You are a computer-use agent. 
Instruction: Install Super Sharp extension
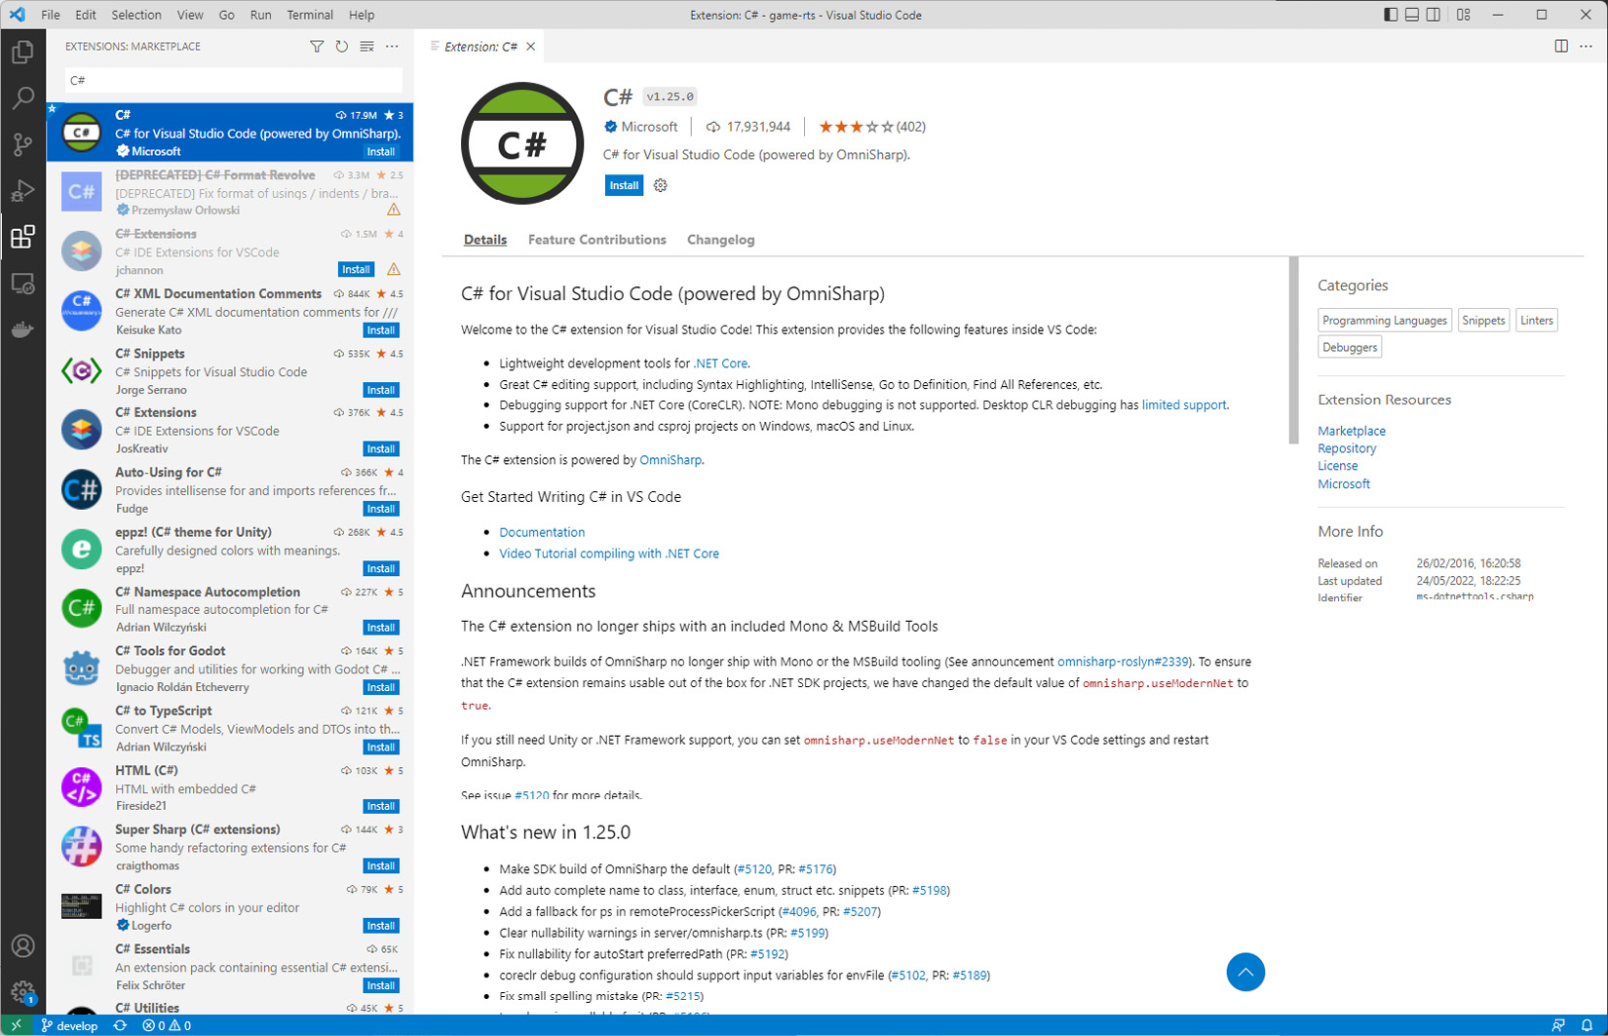381,865
